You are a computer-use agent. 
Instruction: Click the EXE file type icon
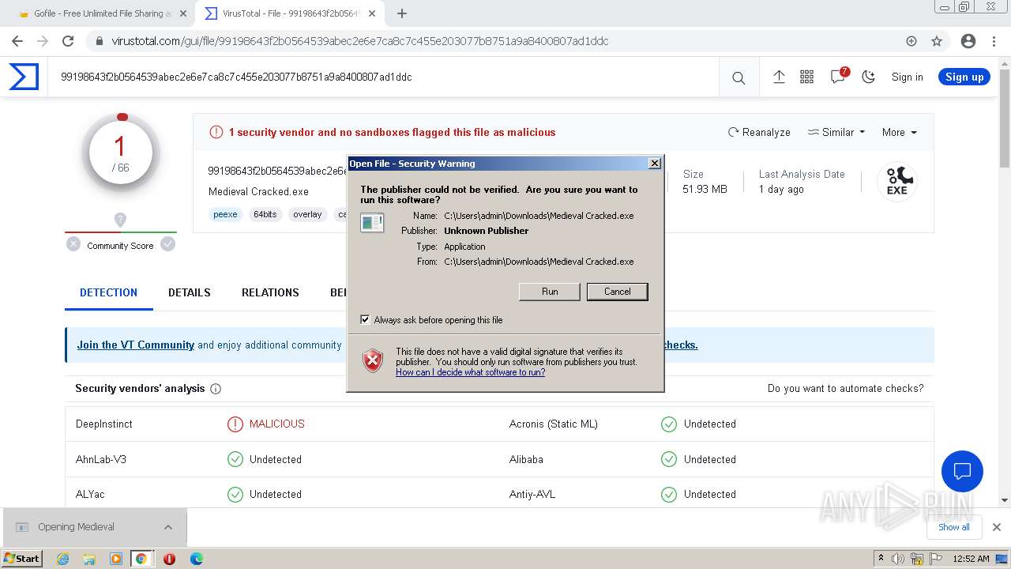click(896, 182)
